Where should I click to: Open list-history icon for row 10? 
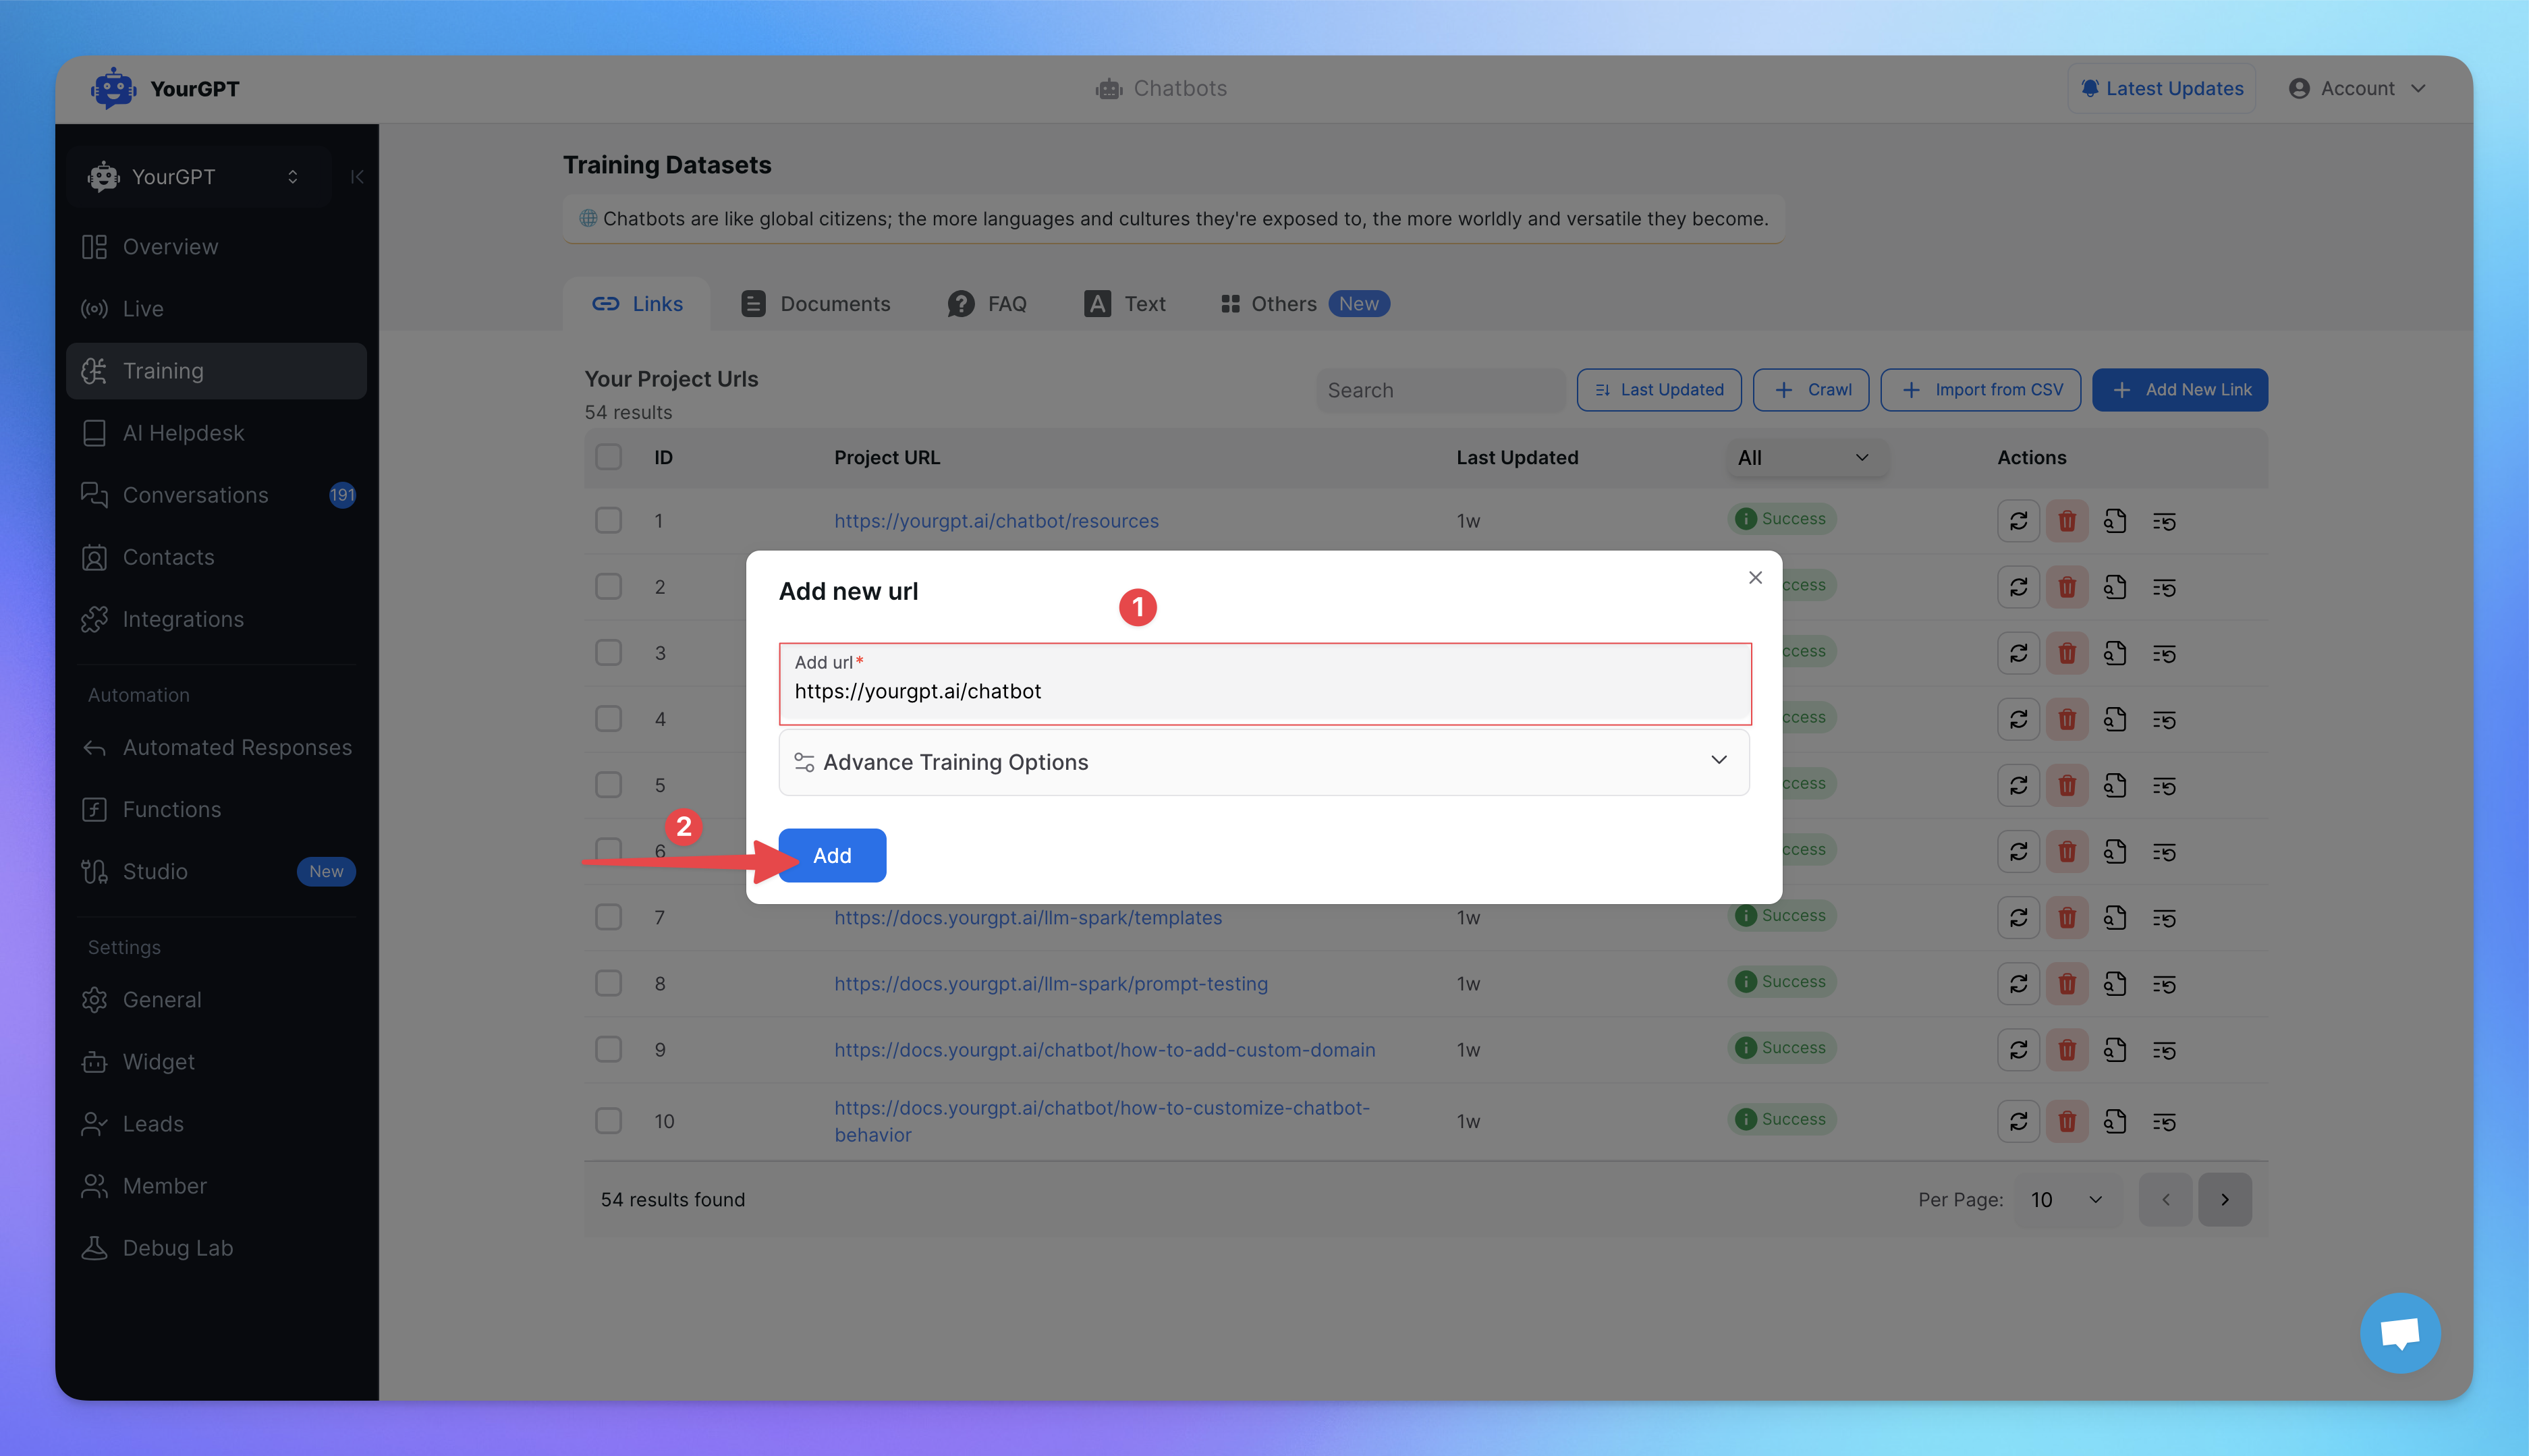tap(2164, 1122)
